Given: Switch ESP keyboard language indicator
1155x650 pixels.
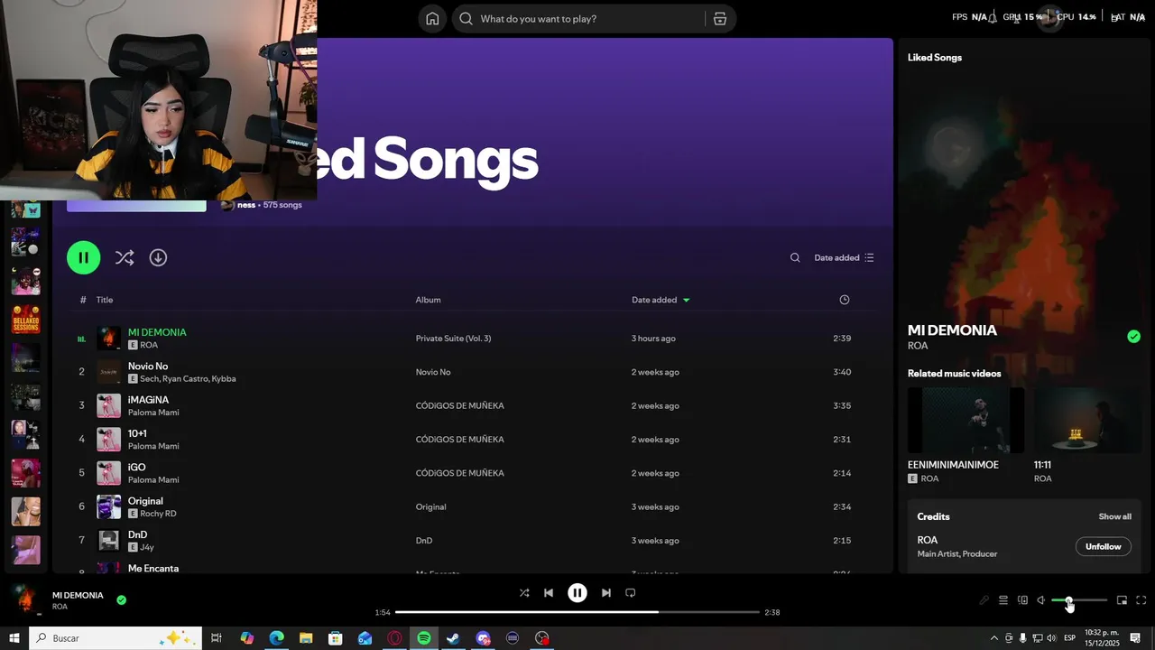Looking at the screenshot, I should coord(1069,638).
